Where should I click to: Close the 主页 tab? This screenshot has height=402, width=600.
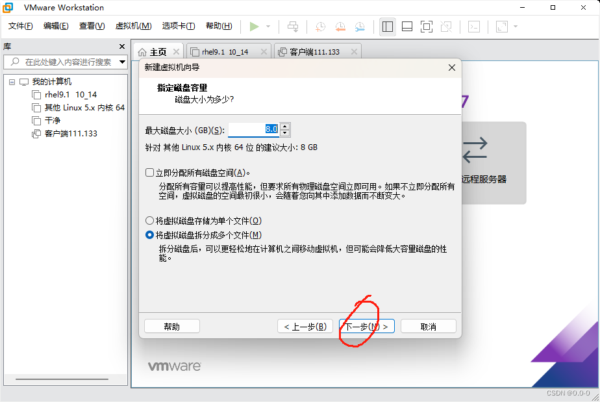click(x=176, y=52)
